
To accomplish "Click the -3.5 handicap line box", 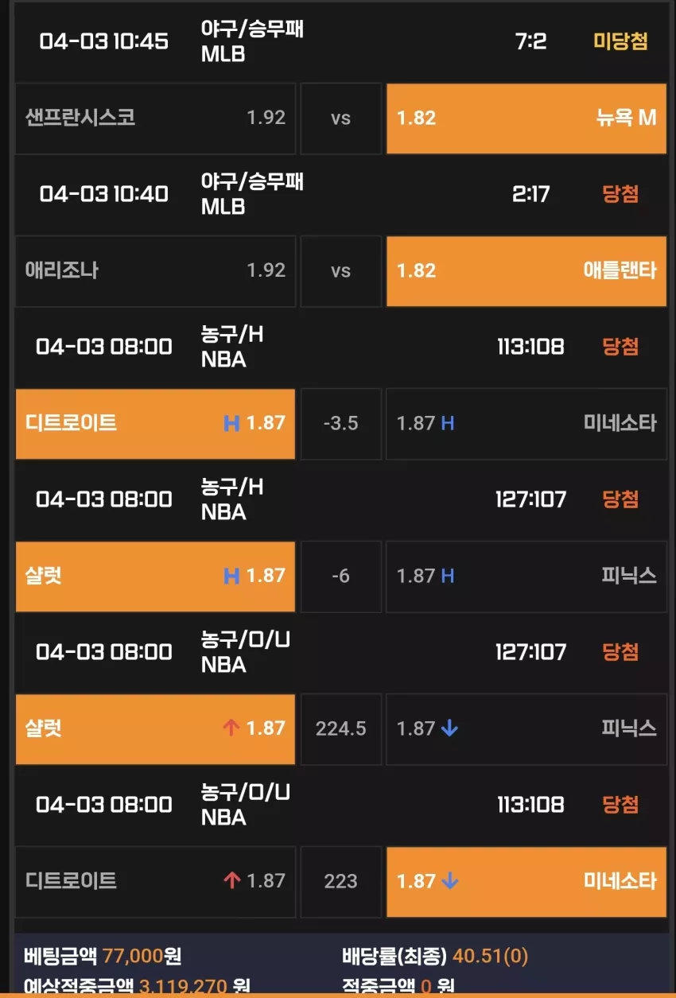I will point(341,424).
